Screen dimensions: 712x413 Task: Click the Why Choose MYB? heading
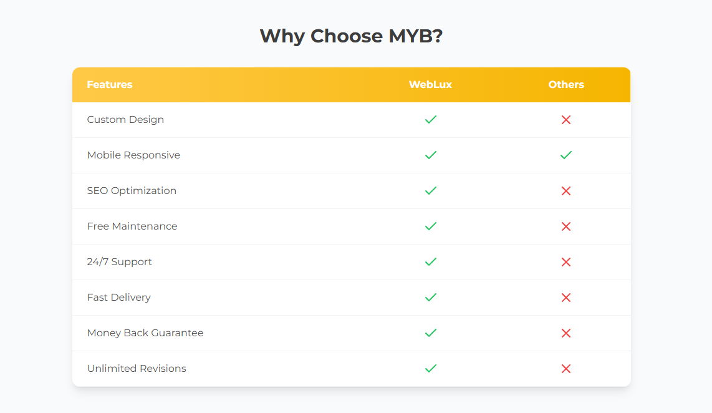[x=351, y=36]
